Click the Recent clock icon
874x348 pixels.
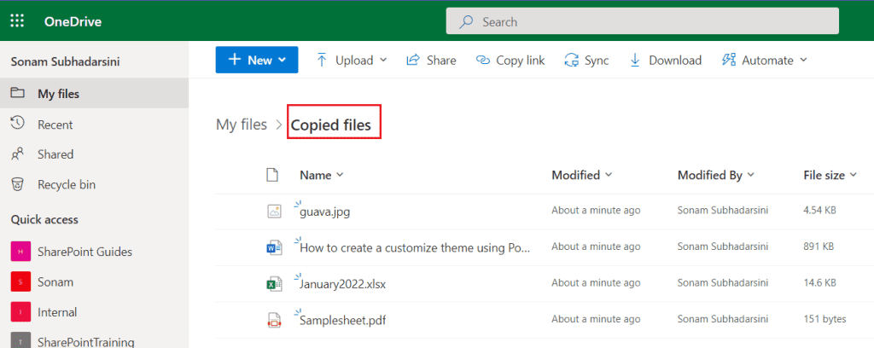17,124
